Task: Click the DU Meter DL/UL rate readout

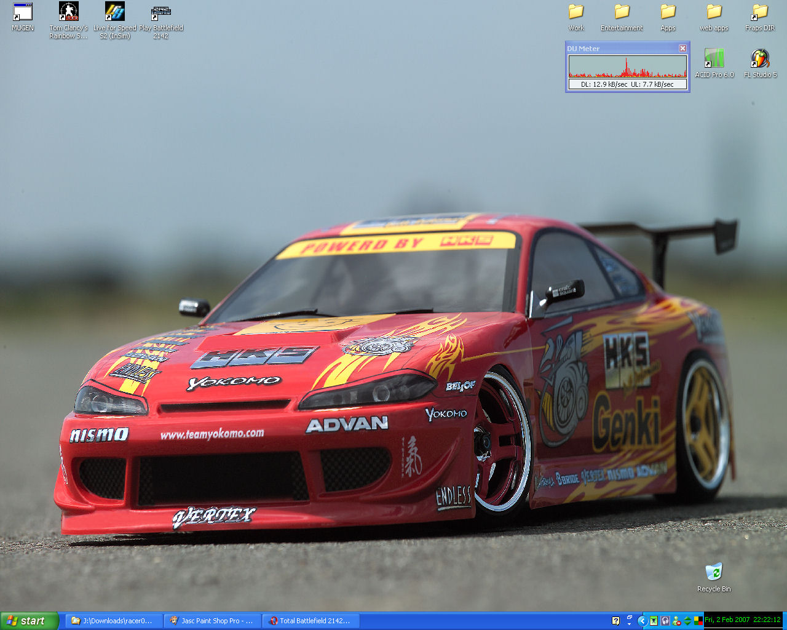Action: pos(628,84)
